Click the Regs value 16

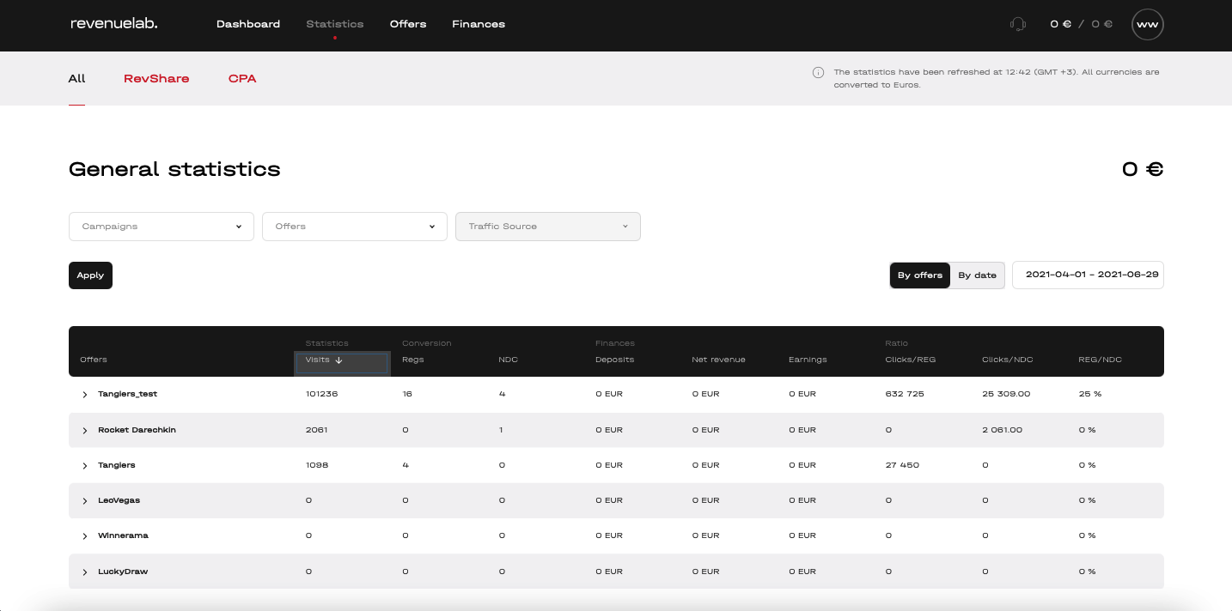[407, 394]
